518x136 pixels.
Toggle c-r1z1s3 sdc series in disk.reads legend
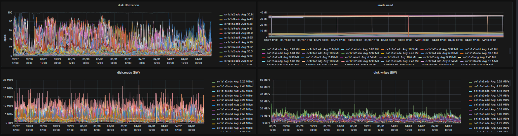(x=234, y=86)
